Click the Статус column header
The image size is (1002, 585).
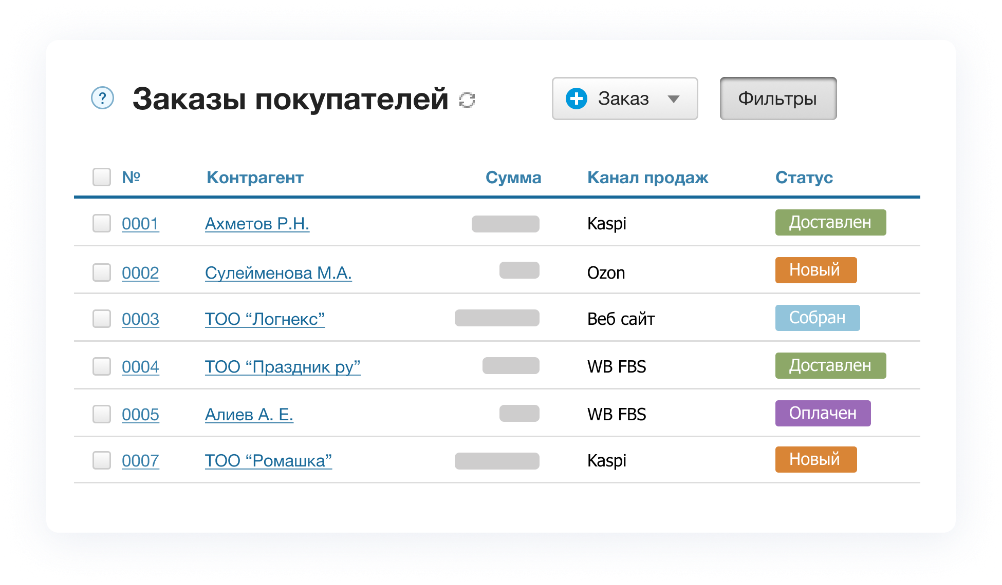804,178
